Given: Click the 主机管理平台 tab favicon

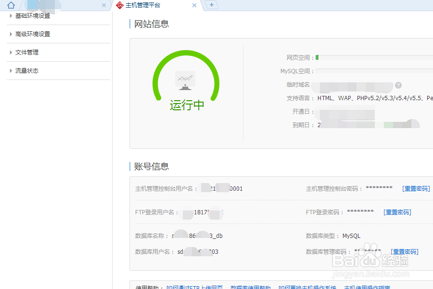Looking at the screenshot, I should click(x=119, y=6).
